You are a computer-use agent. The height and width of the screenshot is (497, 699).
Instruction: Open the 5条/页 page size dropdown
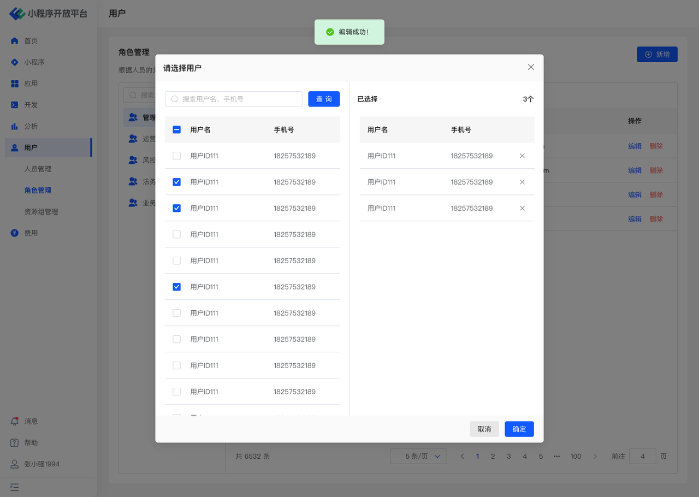click(418, 457)
